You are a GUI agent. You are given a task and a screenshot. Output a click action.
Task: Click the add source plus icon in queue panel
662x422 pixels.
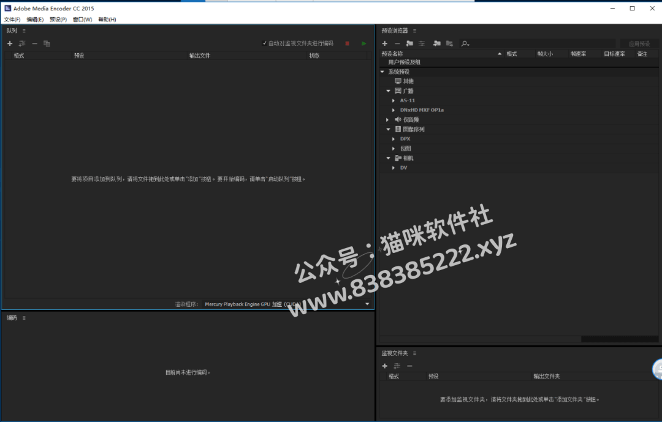pyautogui.click(x=10, y=43)
